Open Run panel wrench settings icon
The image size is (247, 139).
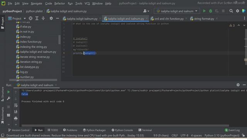point(8,98)
